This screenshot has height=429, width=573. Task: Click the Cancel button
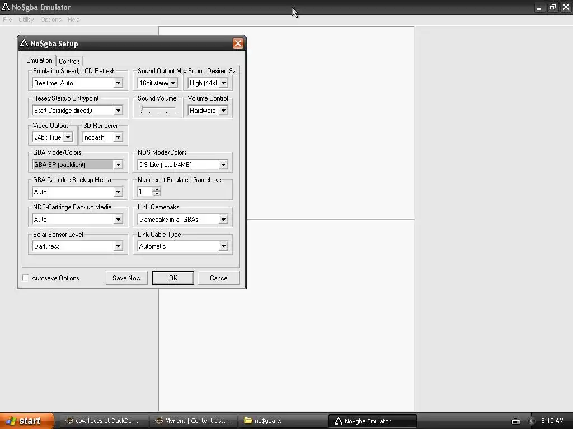coord(219,278)
